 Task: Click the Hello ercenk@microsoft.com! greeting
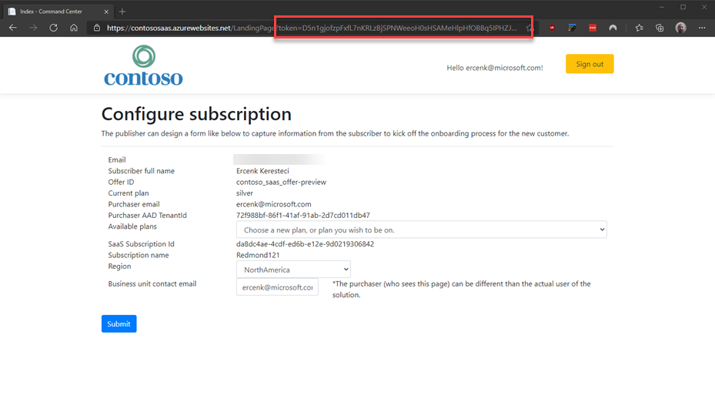point(495,68)
